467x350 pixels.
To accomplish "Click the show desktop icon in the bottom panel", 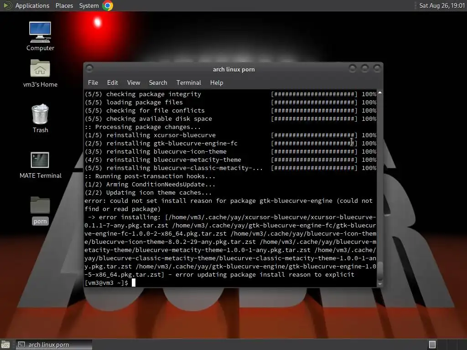I will pos(5,345).
